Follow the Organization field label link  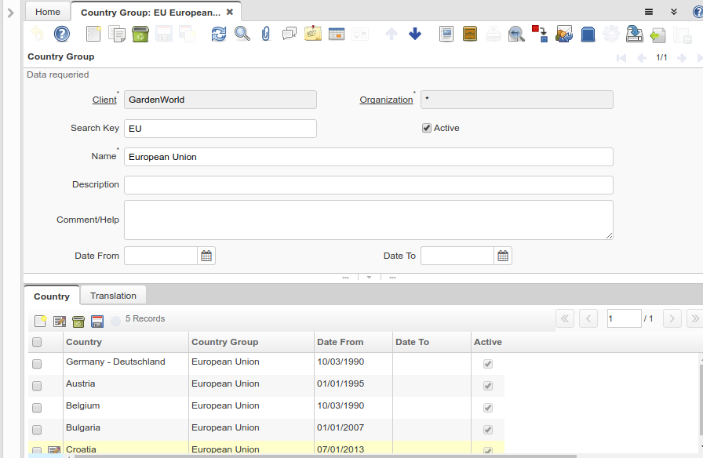pyautogui.click(x=386, y=100)
